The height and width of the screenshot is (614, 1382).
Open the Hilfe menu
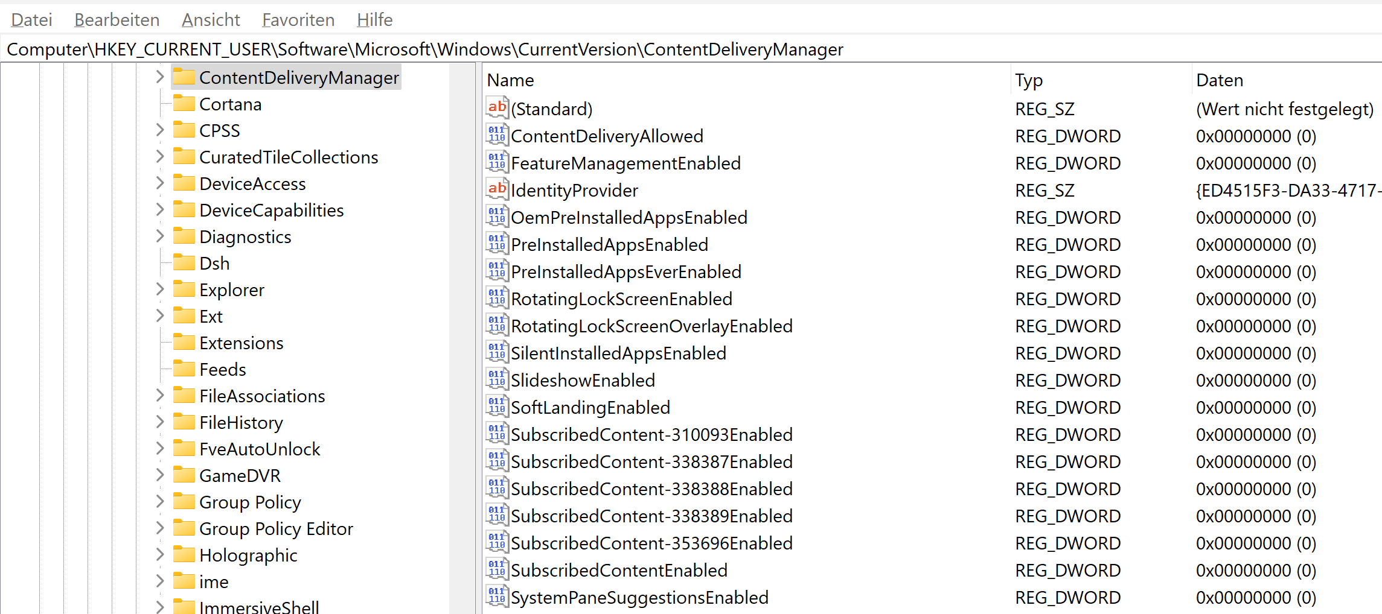point(374,20)
